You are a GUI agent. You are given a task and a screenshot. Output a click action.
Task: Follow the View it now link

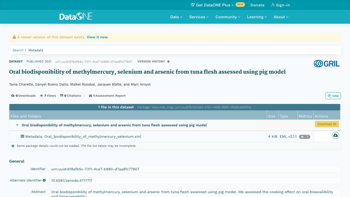[97, 37]
